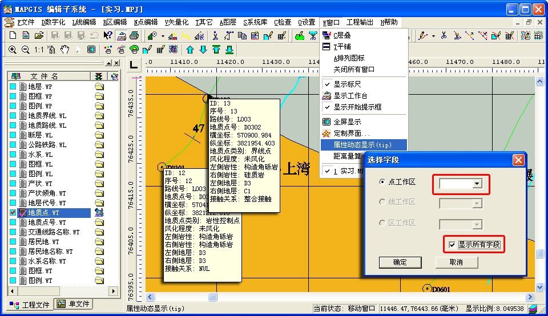Click the edit-state icon beside 地质点.WT
Screen dimensions: 548x316
point(99,212)
